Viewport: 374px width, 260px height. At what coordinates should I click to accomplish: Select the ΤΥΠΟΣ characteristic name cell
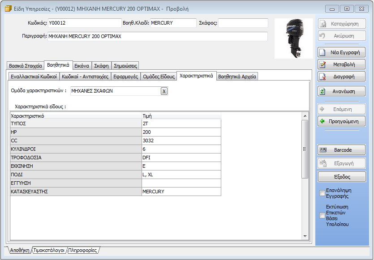point(76,124)
